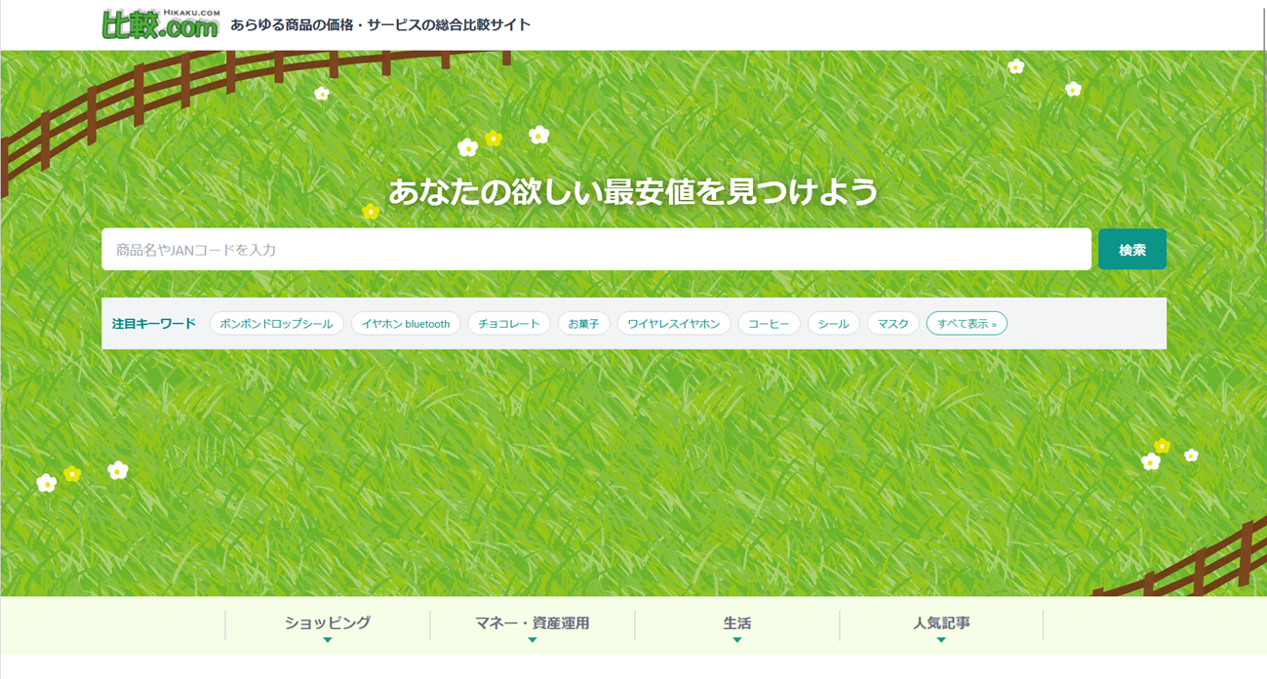Focus the product name or JAN code search field

(x=595, y=250)
